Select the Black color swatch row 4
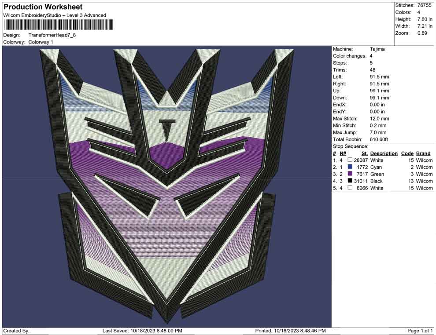This screenshot has width=436, height=335. [350, 181]
